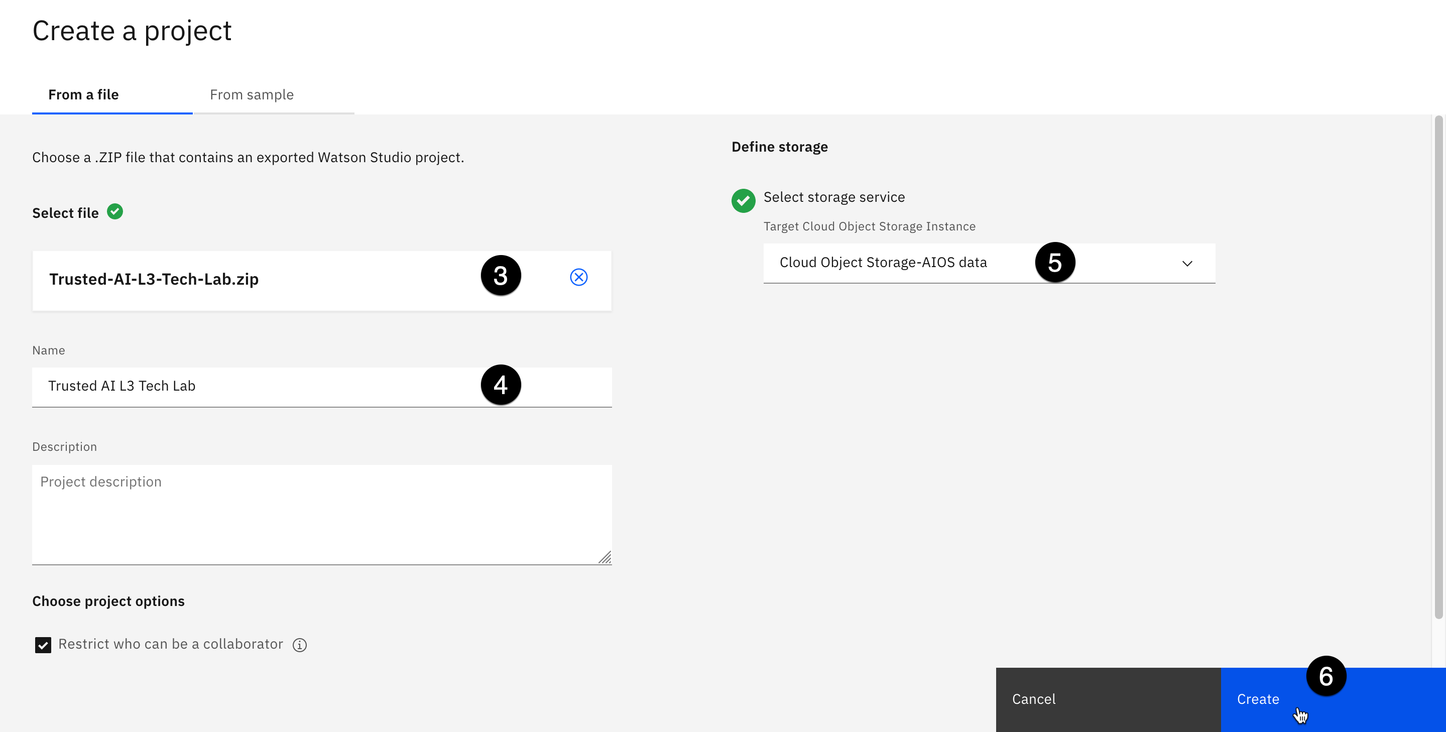
Task: Remove the selected Trusted-AI-L3-Tech-Lab.zip file
Action: pos(578,277)
